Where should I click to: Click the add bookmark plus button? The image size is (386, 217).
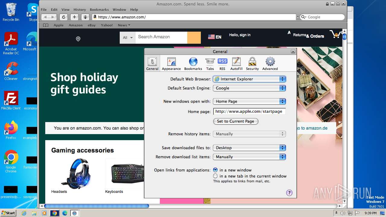click(74, 17)
